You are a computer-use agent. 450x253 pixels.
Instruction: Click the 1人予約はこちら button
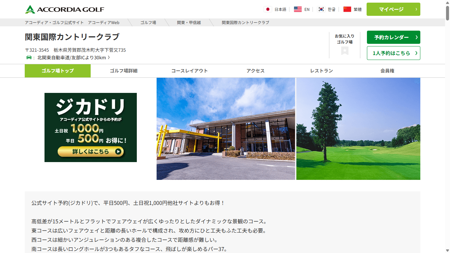point(393,53)
